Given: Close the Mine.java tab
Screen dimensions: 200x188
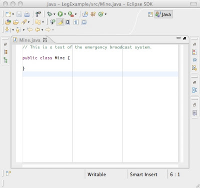Looking at the screenshot, I should click(45, 40).
